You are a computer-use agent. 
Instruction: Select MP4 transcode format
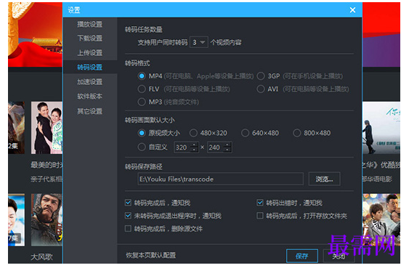(x=142, y=76)
